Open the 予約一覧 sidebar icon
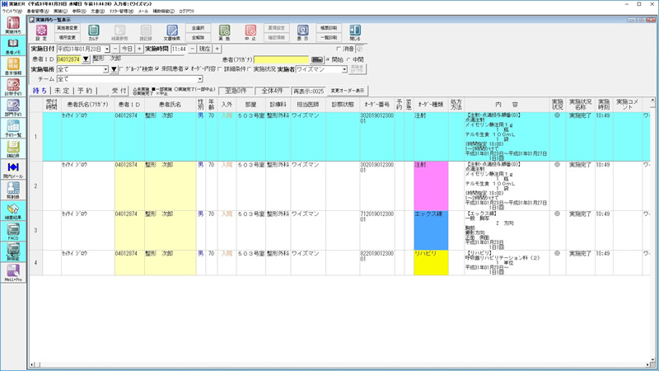This screenshot has width=659, height=371. click(13, 129)
